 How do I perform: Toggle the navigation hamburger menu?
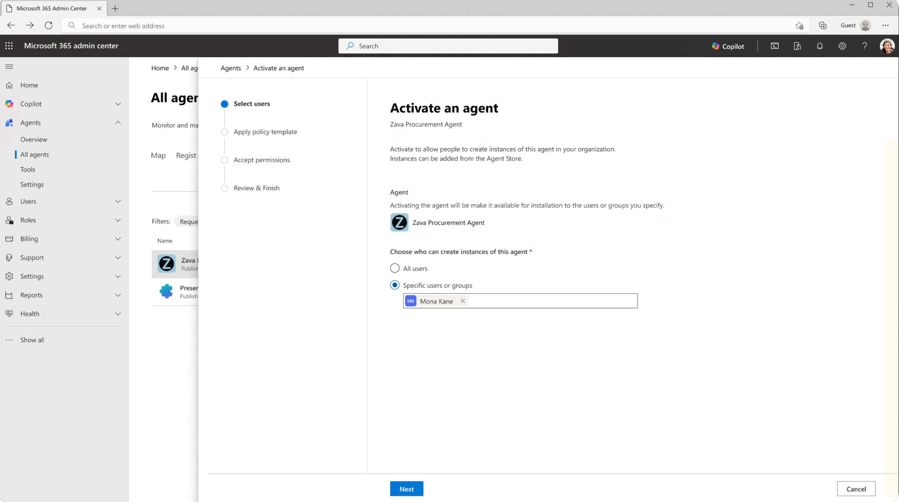9,67
